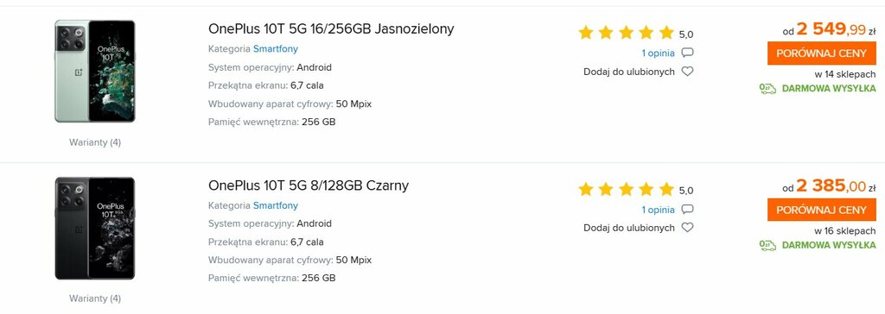Image resolution: width=885 pixels, height=314 pixels.
Task: Open OnePlus 10T 5G 8/128GB Czarny title
Action: (x=309, y=185)
